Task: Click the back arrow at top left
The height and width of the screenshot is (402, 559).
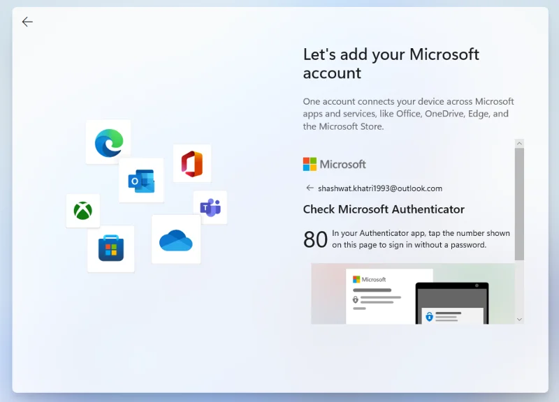Action: tap(27, 22)
